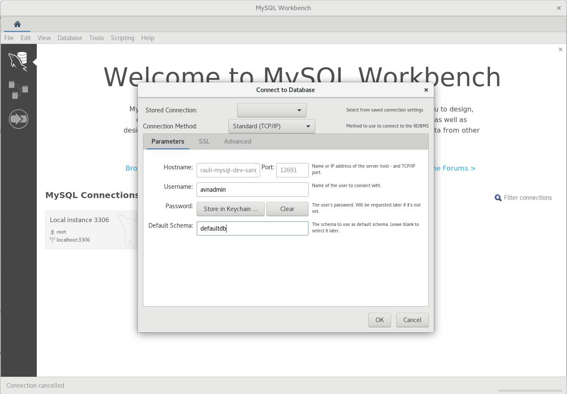Switch to the Home screen tab icon
This screenshot has width=567, height=394.
coord(17,25)
